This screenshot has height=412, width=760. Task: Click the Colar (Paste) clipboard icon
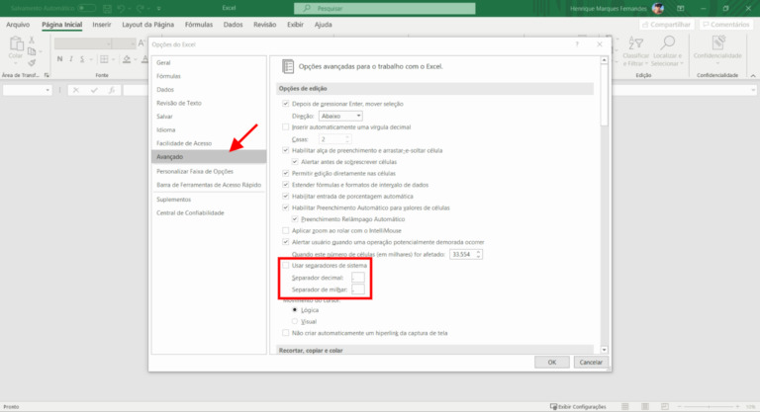[x=15, y=43]
